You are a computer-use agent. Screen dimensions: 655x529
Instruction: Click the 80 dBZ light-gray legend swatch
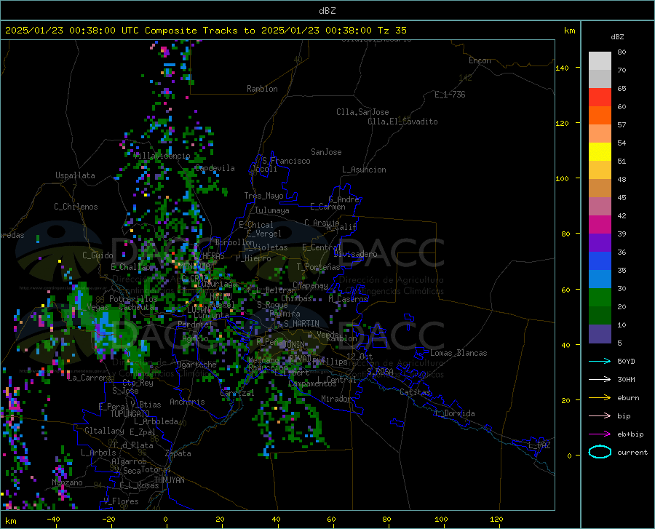tap(600, 61)
